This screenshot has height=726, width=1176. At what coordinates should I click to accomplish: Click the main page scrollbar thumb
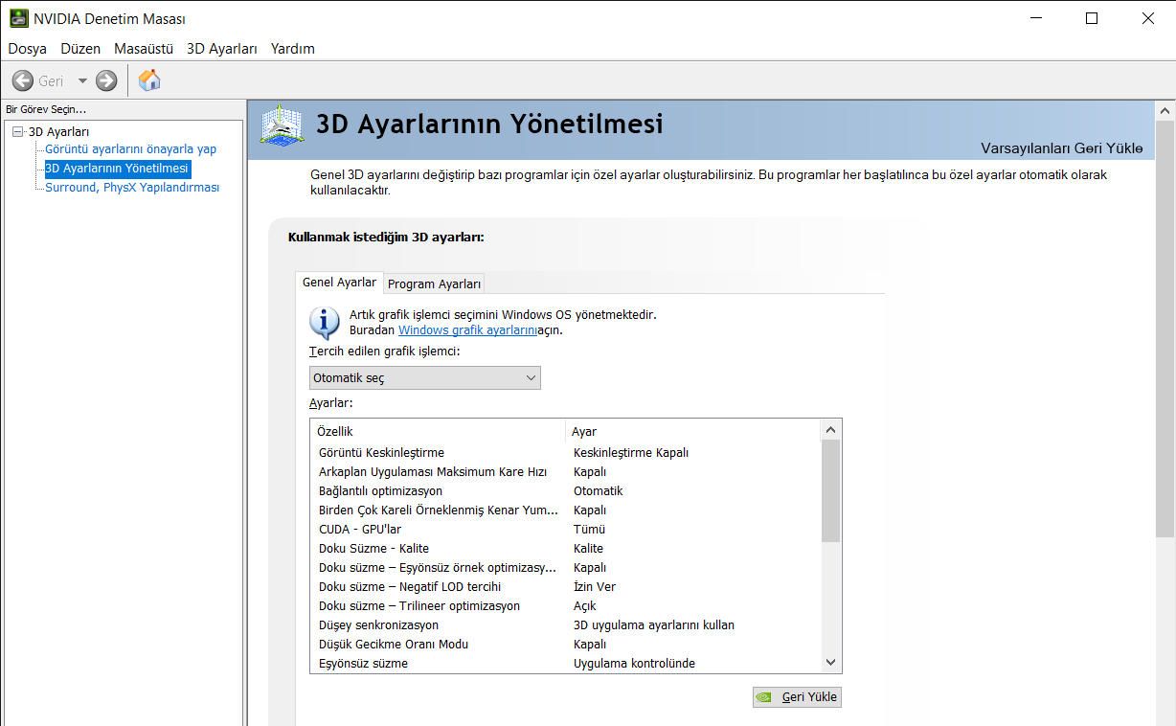(1165, 329)
